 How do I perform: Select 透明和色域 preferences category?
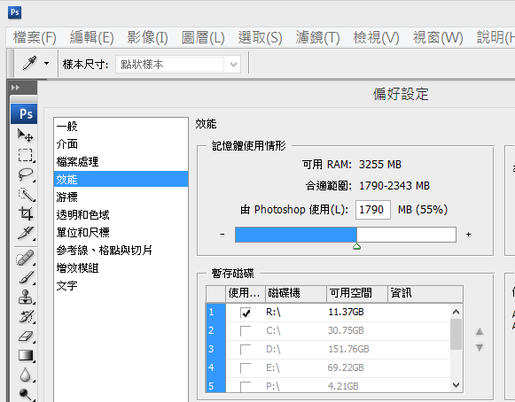click(121, 214)
